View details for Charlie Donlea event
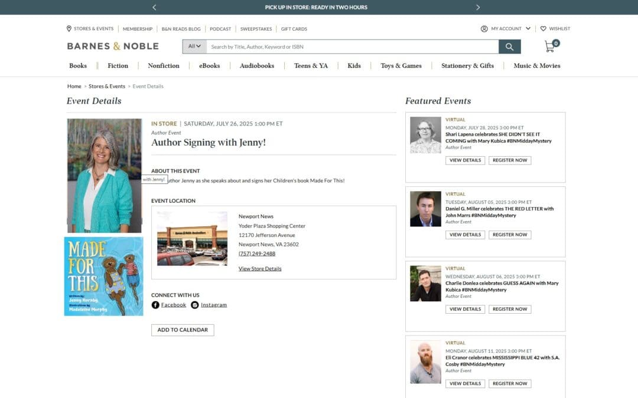This screenshot has height=398, width=638. pos(465,309)
